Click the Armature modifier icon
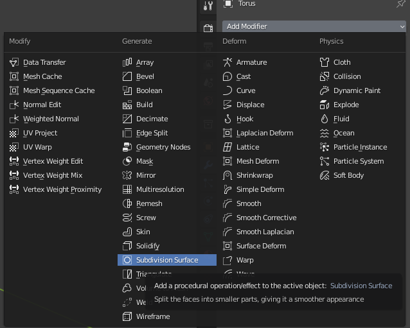 tap(227, 62)
